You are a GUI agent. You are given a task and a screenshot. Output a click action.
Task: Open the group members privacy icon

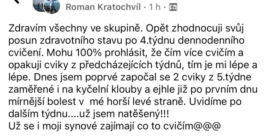click(x=173, y=7)
